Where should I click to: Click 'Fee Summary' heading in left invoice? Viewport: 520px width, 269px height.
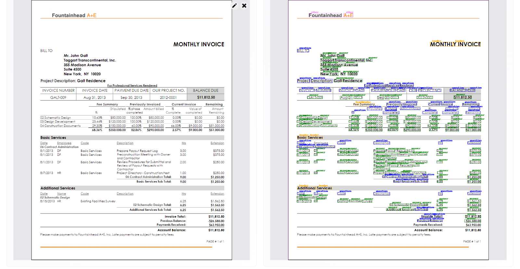107,104
